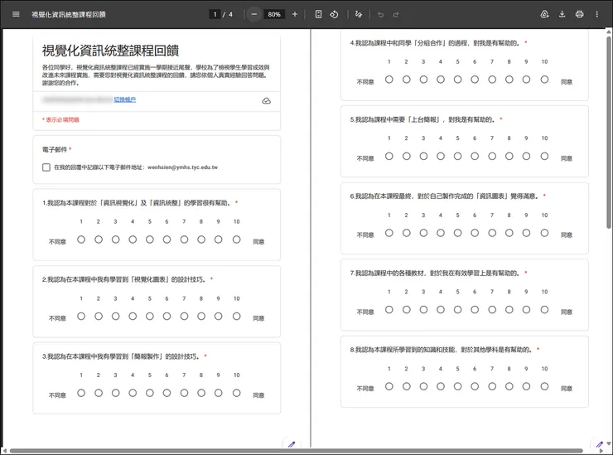Click the 同意 label in question 8
Image resolution: width=613 pixels, height=455 pixels.
(567, 389)
